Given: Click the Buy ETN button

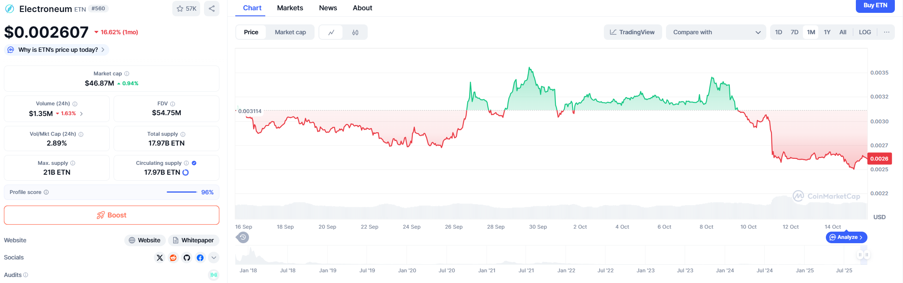Looking at the screenshot, I should (x=875, y=6).
